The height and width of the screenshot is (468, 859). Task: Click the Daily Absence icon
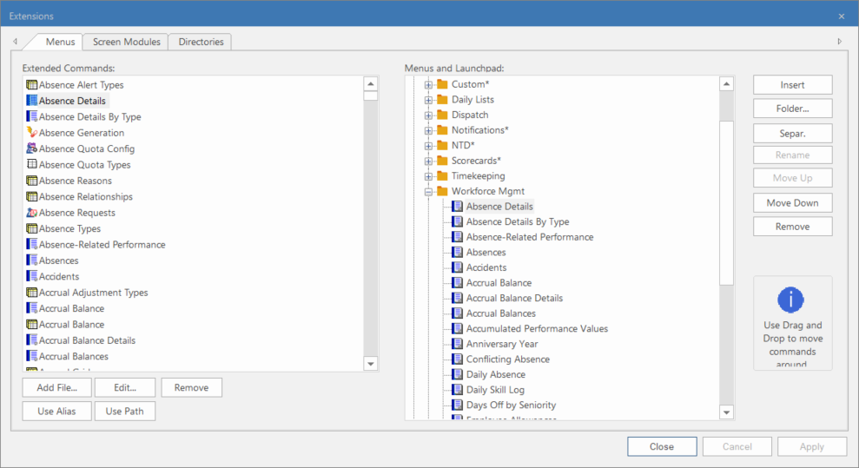coord(457,374)
